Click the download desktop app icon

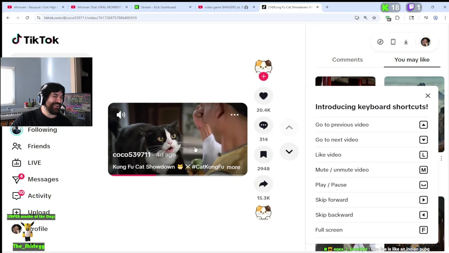point(406,42)
